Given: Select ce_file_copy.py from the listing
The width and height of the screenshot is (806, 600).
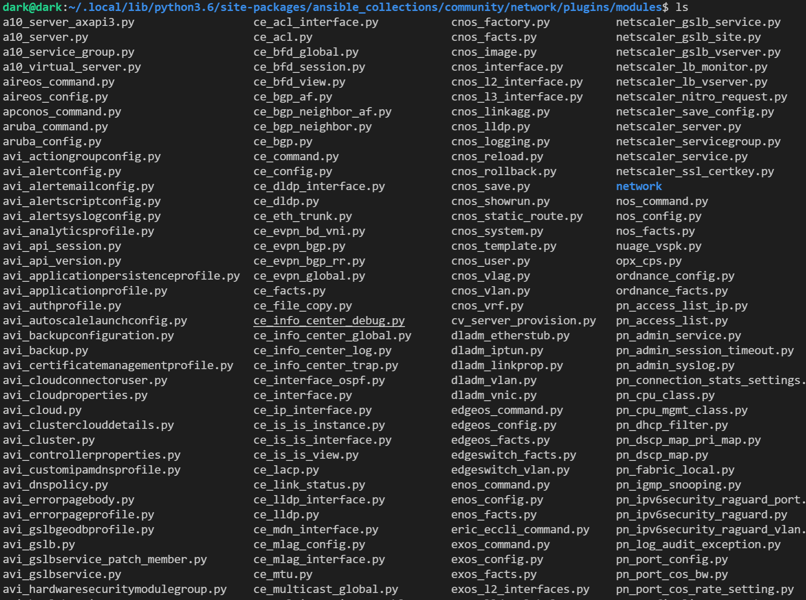Looking at the screenshot, I should (x=302, y=305).
